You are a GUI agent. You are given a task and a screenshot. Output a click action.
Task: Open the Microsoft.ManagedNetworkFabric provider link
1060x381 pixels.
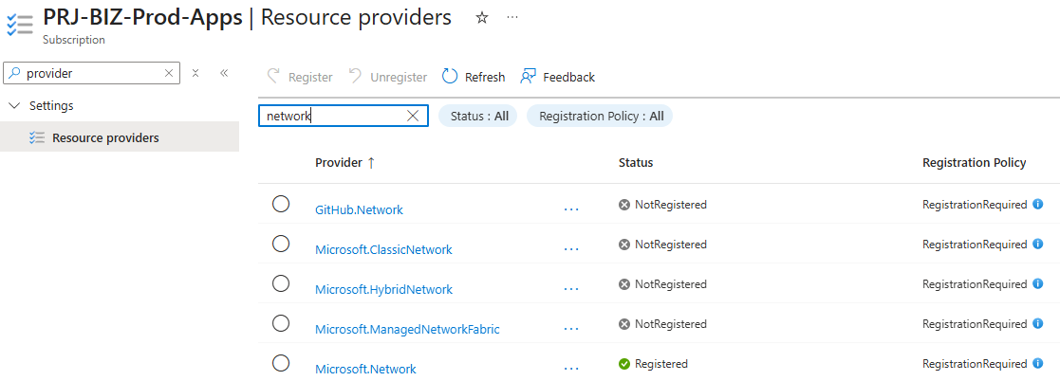(407, 329)
